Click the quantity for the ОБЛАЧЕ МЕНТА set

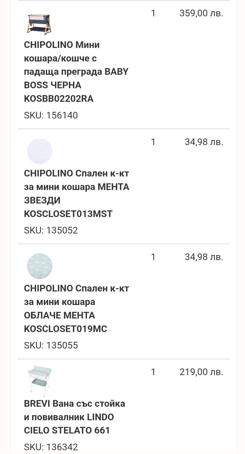pyautogui.click(x=153, y=257)
